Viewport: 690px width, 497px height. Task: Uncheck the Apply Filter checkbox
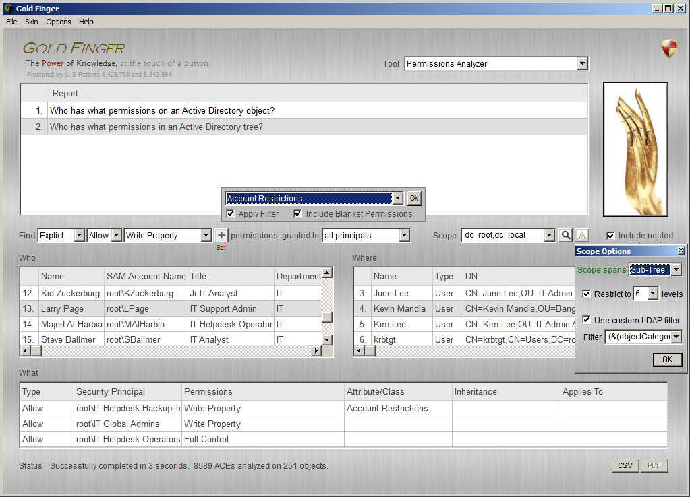coord(230,213)
